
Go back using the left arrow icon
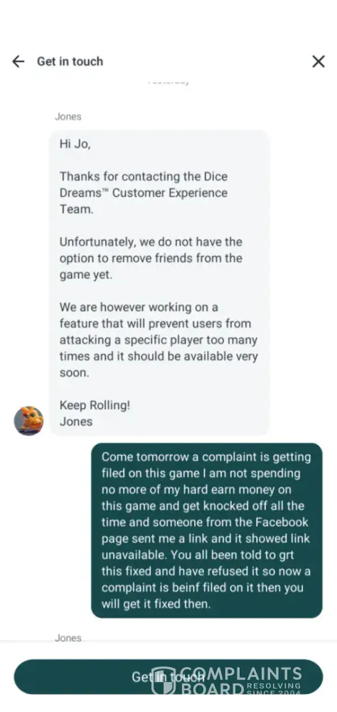tap(18, 61)
